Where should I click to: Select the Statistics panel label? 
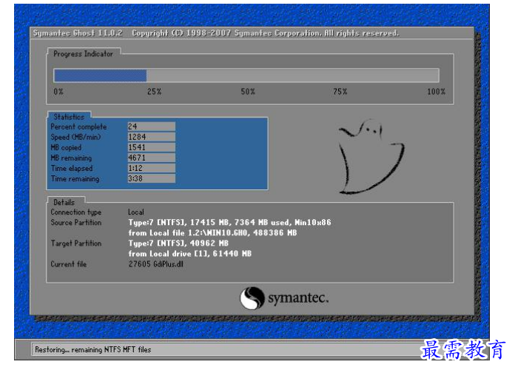69,117
